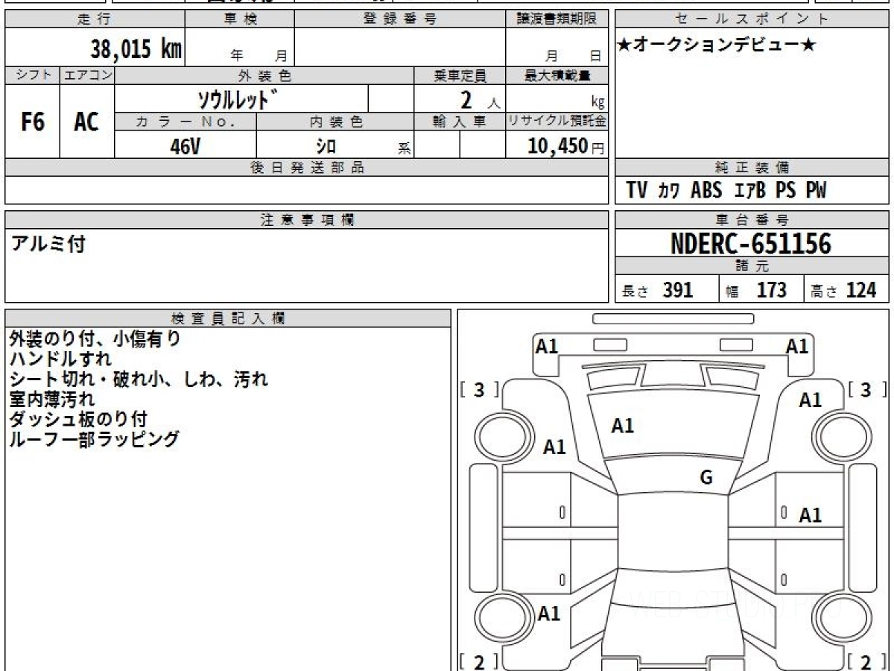
Task: Click the 内装色 header
Action: pos(335,122)
